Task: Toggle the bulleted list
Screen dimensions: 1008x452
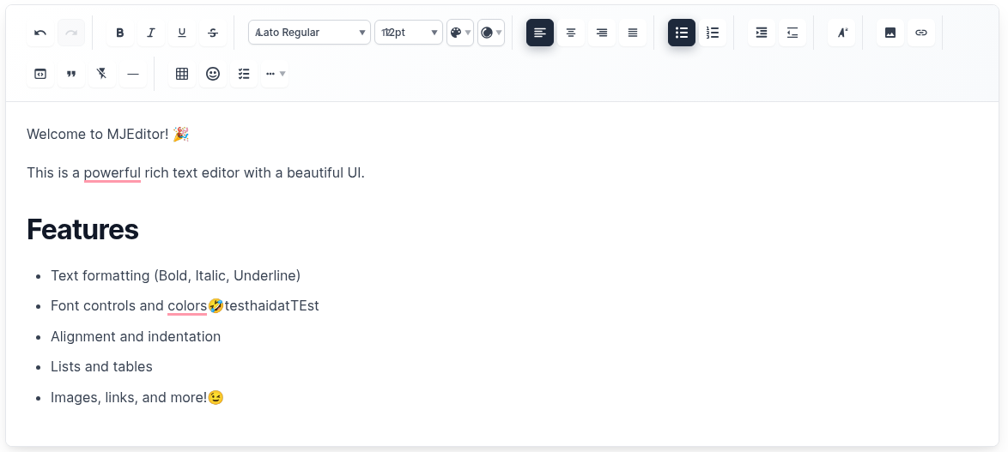Action: 682,33
